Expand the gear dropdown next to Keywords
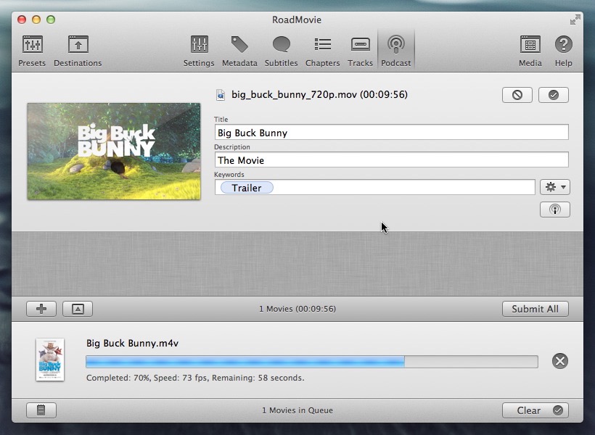Screen dimensions: 595x435 (554, 187)
